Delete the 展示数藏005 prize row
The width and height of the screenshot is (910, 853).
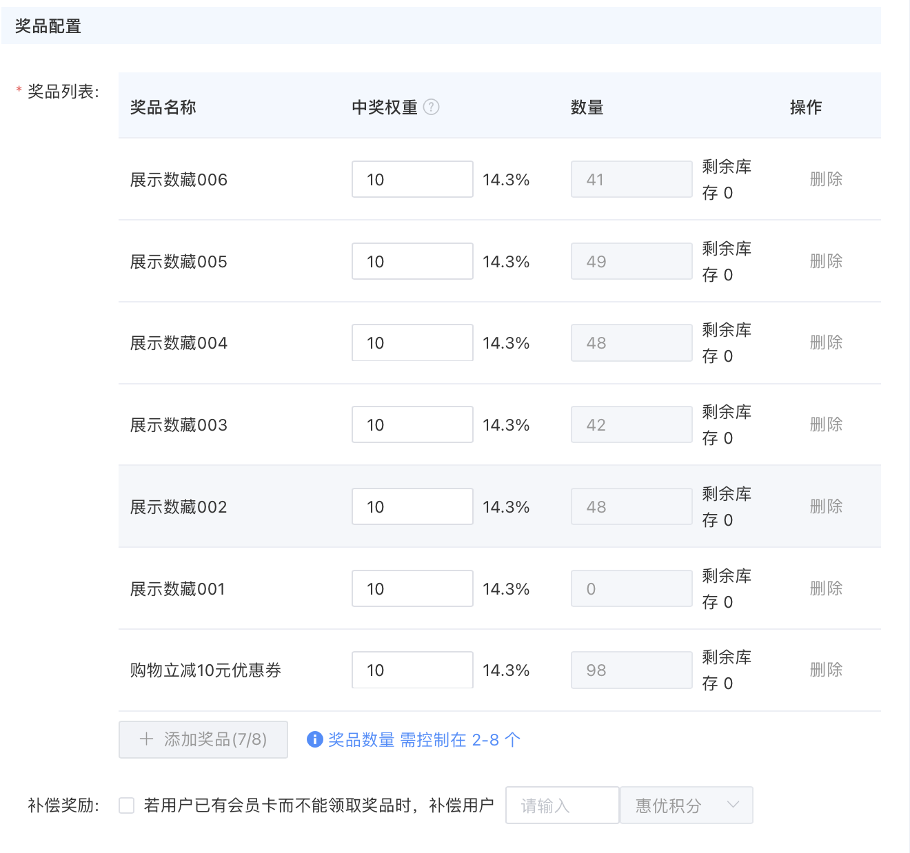826,261
